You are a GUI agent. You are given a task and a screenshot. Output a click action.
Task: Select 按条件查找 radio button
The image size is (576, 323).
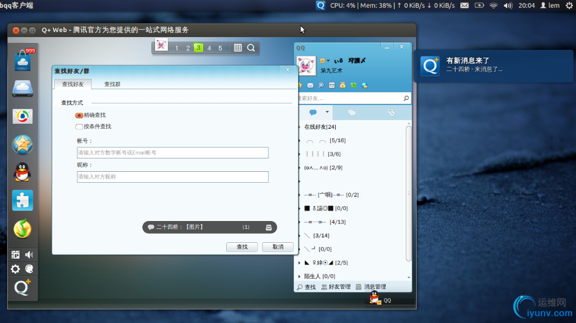79,126
